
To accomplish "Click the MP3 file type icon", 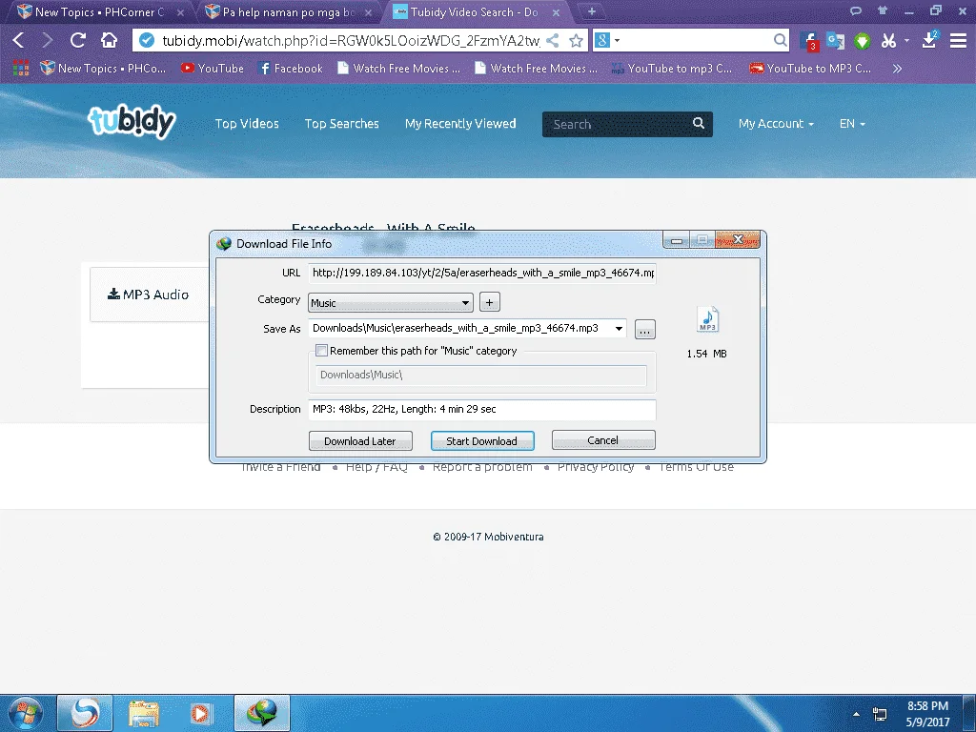I will (708, 319).
